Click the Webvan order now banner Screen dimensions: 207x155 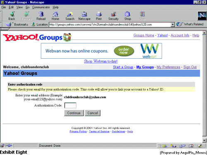click(101, 51)
